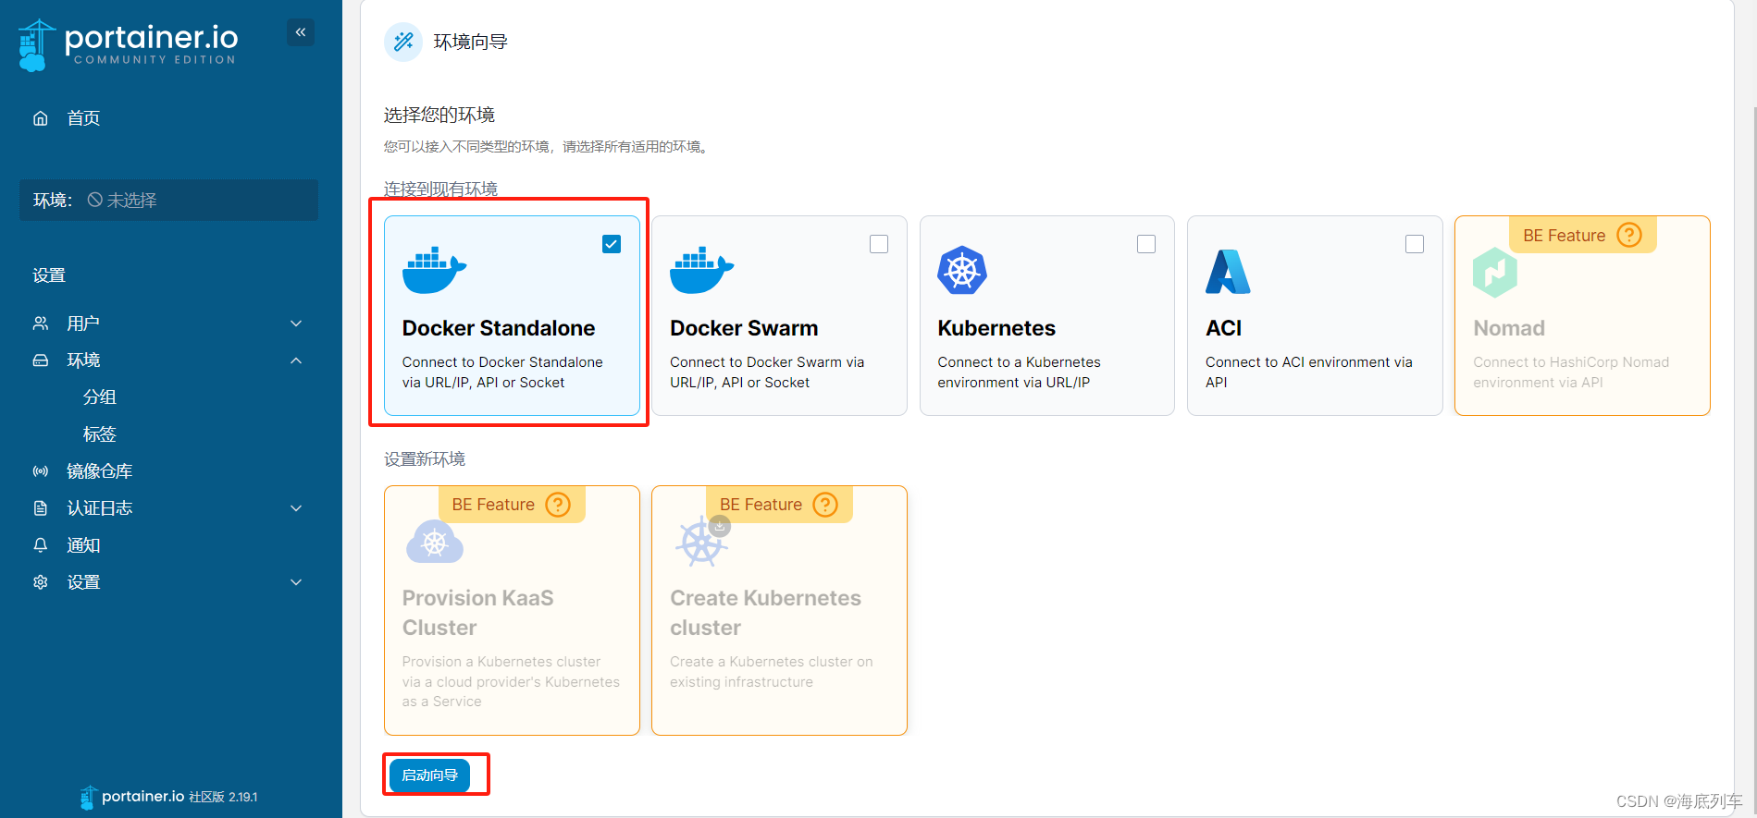Click the Provision KaaS Cluster title
The image size is (1757, 818).
tap(477, 613)
